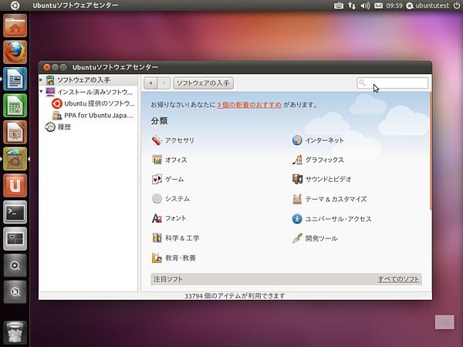Click the Ubuntu Software Center launcher icon
The height and width of the screenshot is (347, 463).
pos(15,159)
